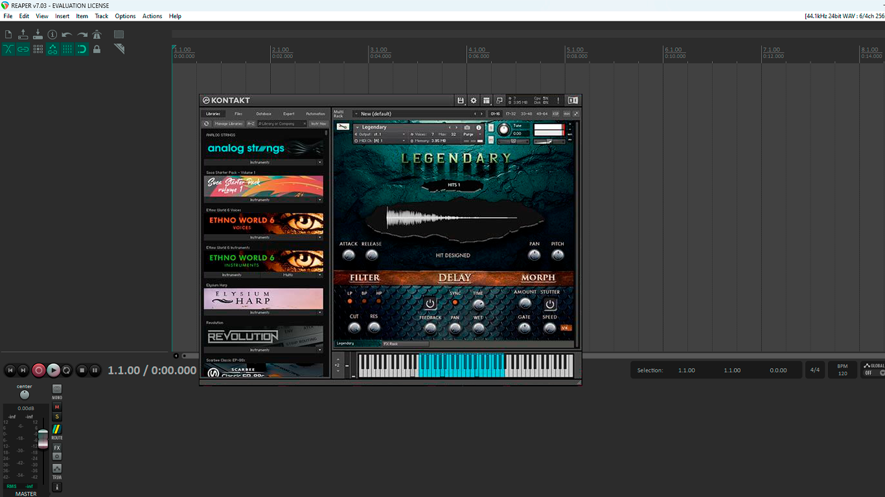
Task: Open Kontakt options gear icon
Action: [474, 100]
